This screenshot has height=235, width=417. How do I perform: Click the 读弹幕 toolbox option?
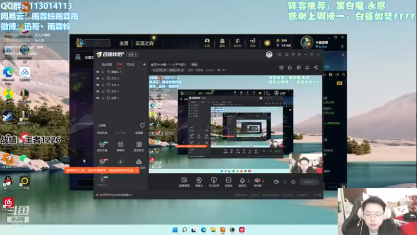(x=139, y=133)
